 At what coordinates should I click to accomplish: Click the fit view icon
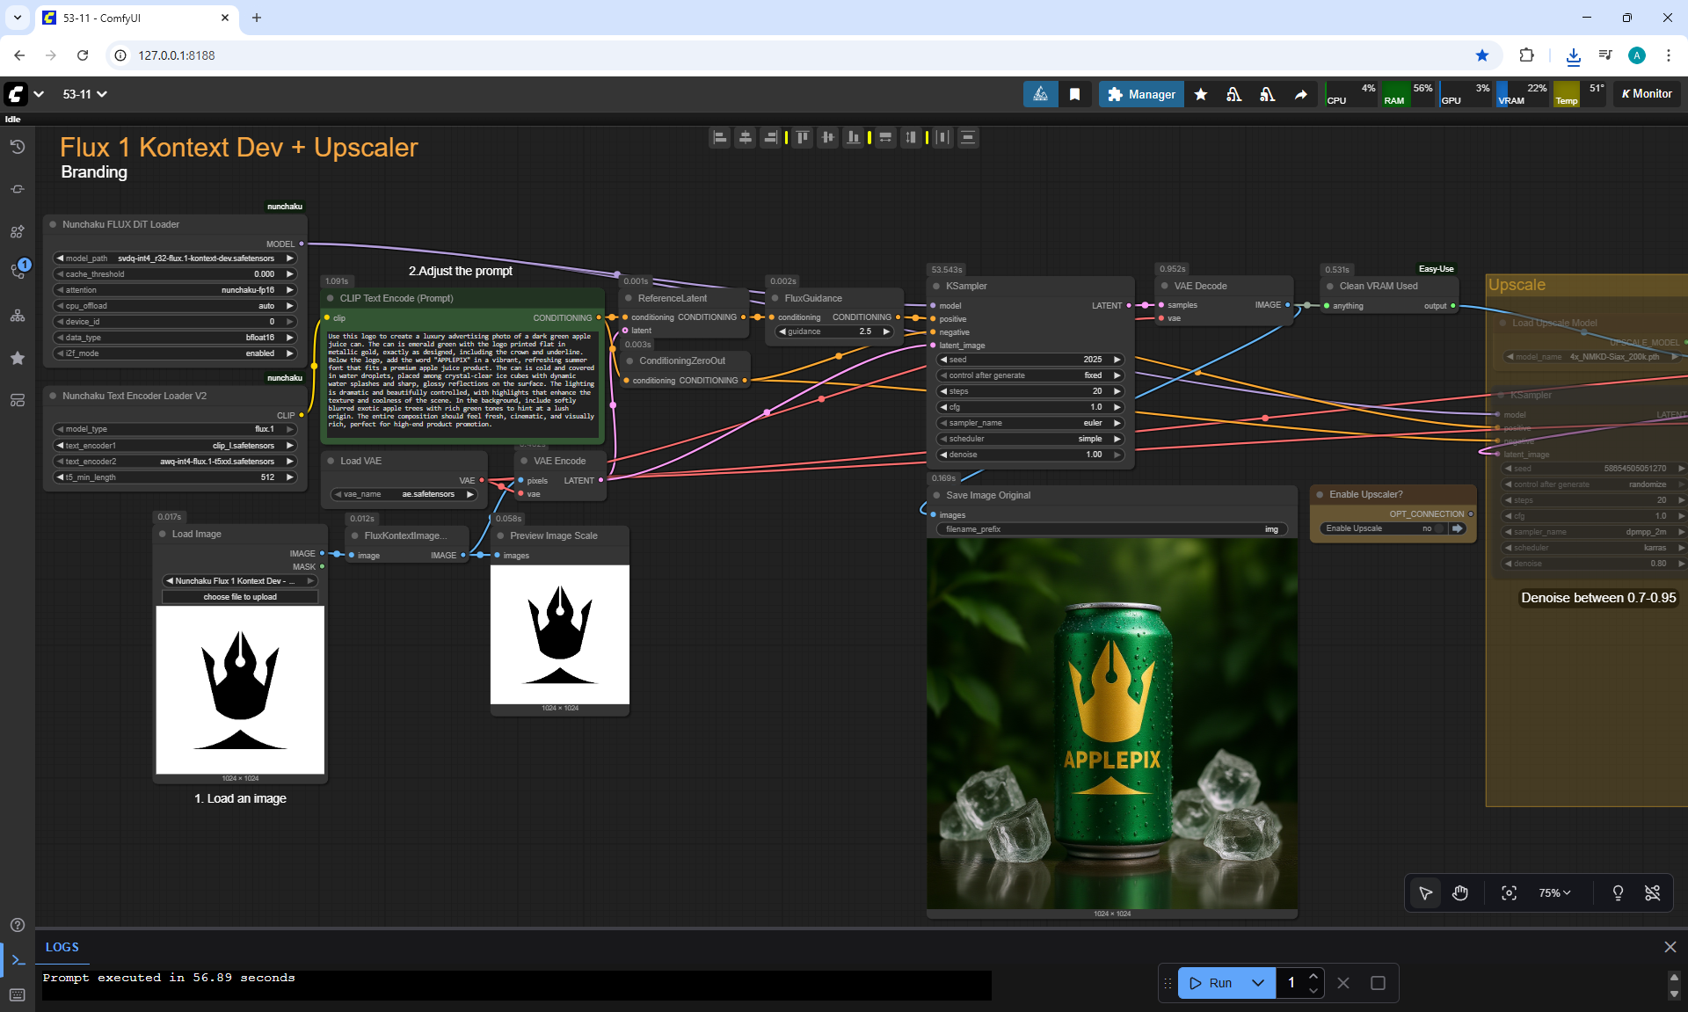(x=1509, y=893)
